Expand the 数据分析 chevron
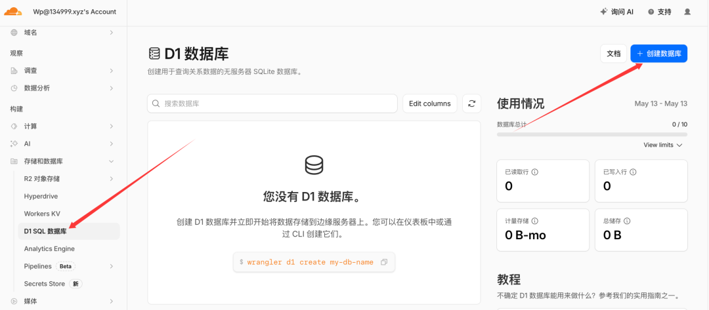The image size is (709, 310). (111, 88)
